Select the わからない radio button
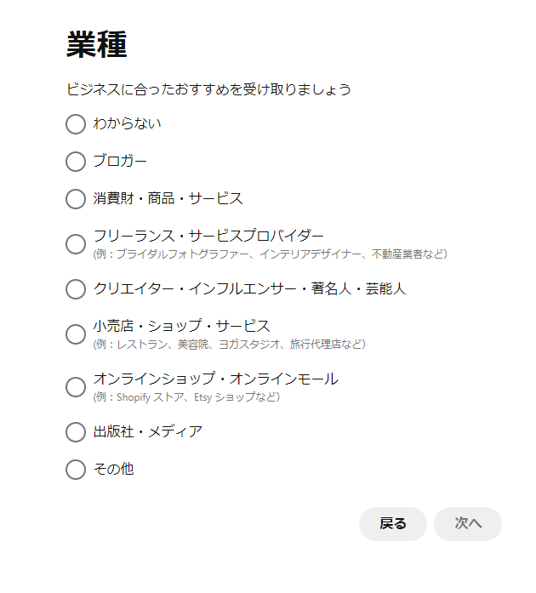 pyautogui.click(x=76, y=124)
